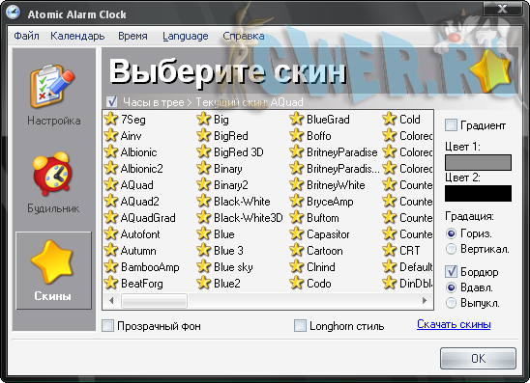Click the star icon beside BigRed 3D

(203, 151)
